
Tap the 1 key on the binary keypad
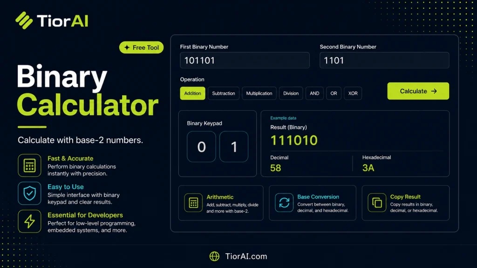(x=234, y=147)
